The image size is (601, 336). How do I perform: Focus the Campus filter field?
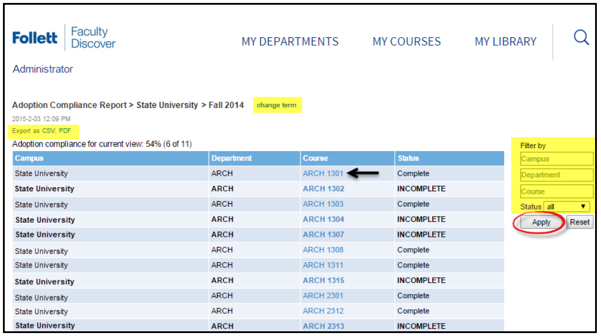(x=557, y=159)
